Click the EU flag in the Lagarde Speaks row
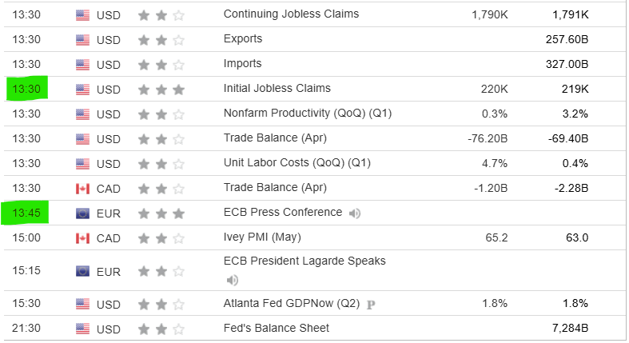 point(82,271)
